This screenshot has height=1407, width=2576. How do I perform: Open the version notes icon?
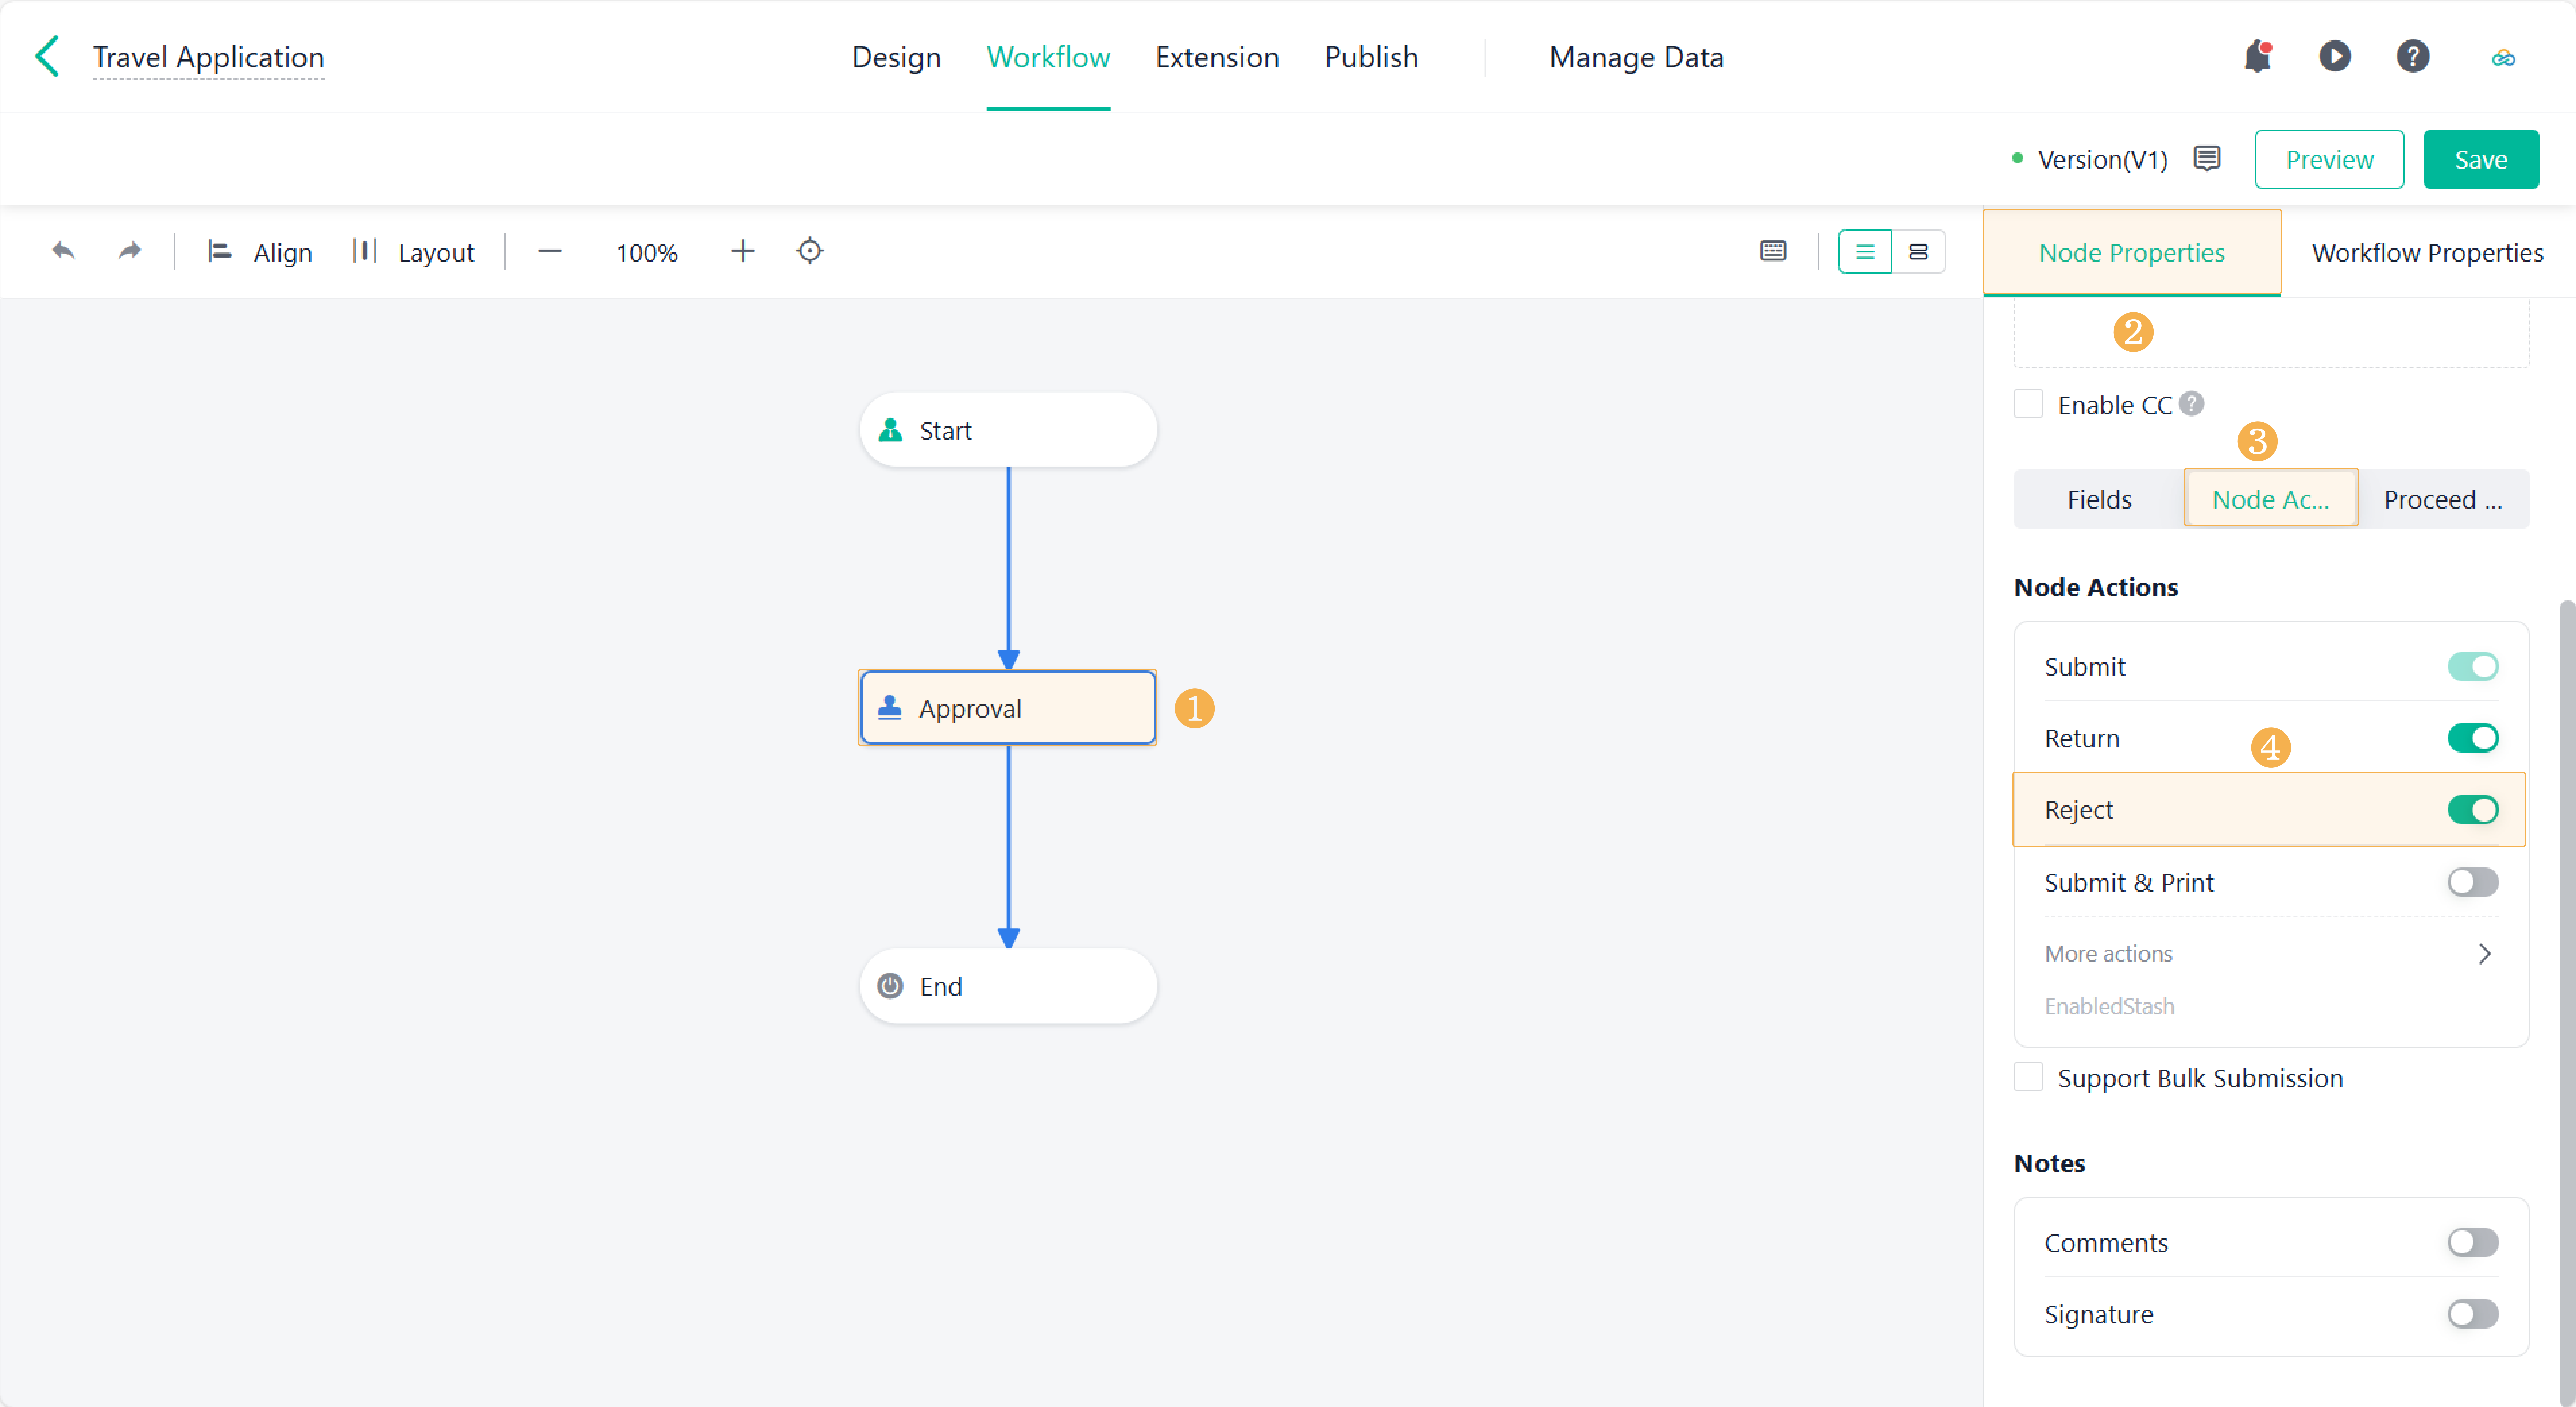point(2207,158)
